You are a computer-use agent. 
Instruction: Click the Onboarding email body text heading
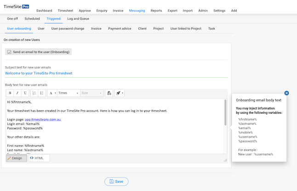tap(258, 100)
